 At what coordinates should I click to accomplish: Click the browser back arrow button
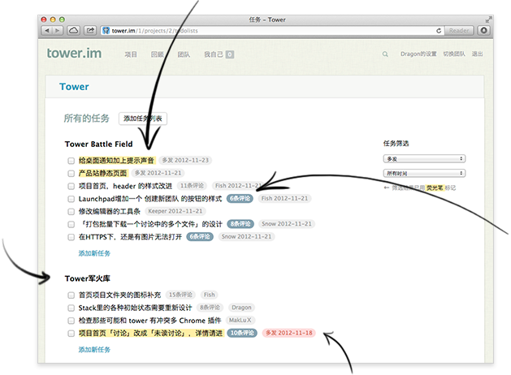coord(47,30)
